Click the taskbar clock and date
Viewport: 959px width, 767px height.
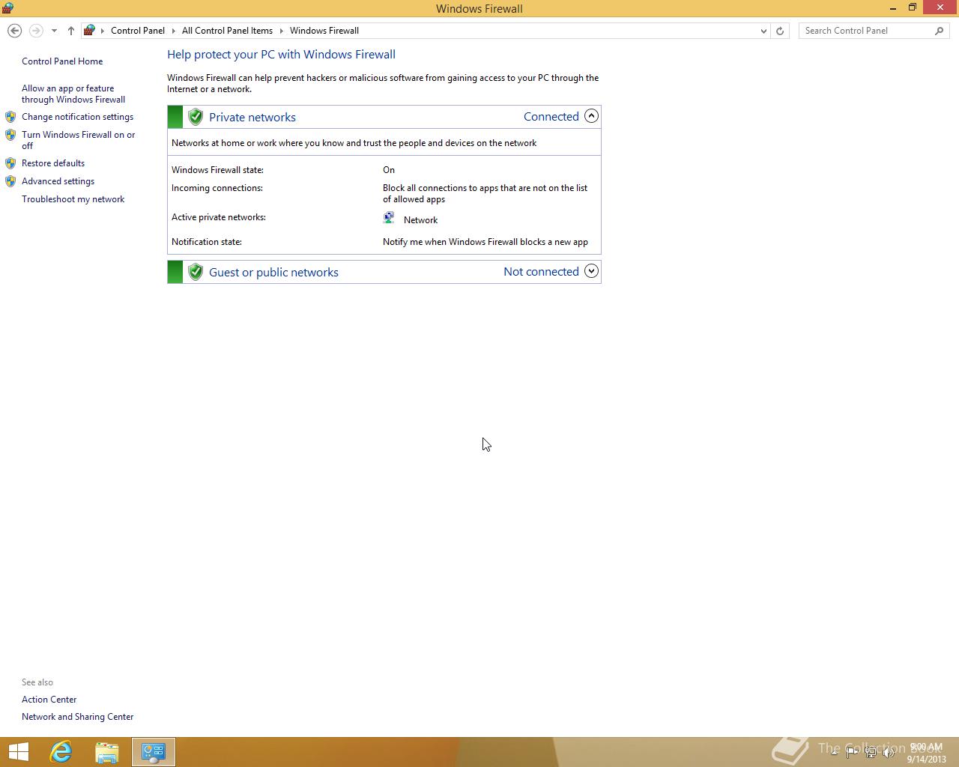pyautogui.click(x=927, y=753)
